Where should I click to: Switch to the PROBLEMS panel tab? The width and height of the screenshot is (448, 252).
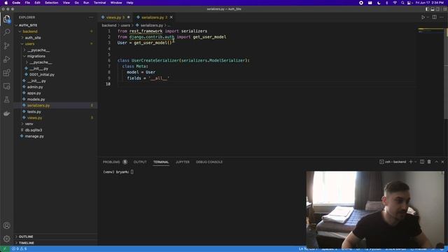point(111,162)
